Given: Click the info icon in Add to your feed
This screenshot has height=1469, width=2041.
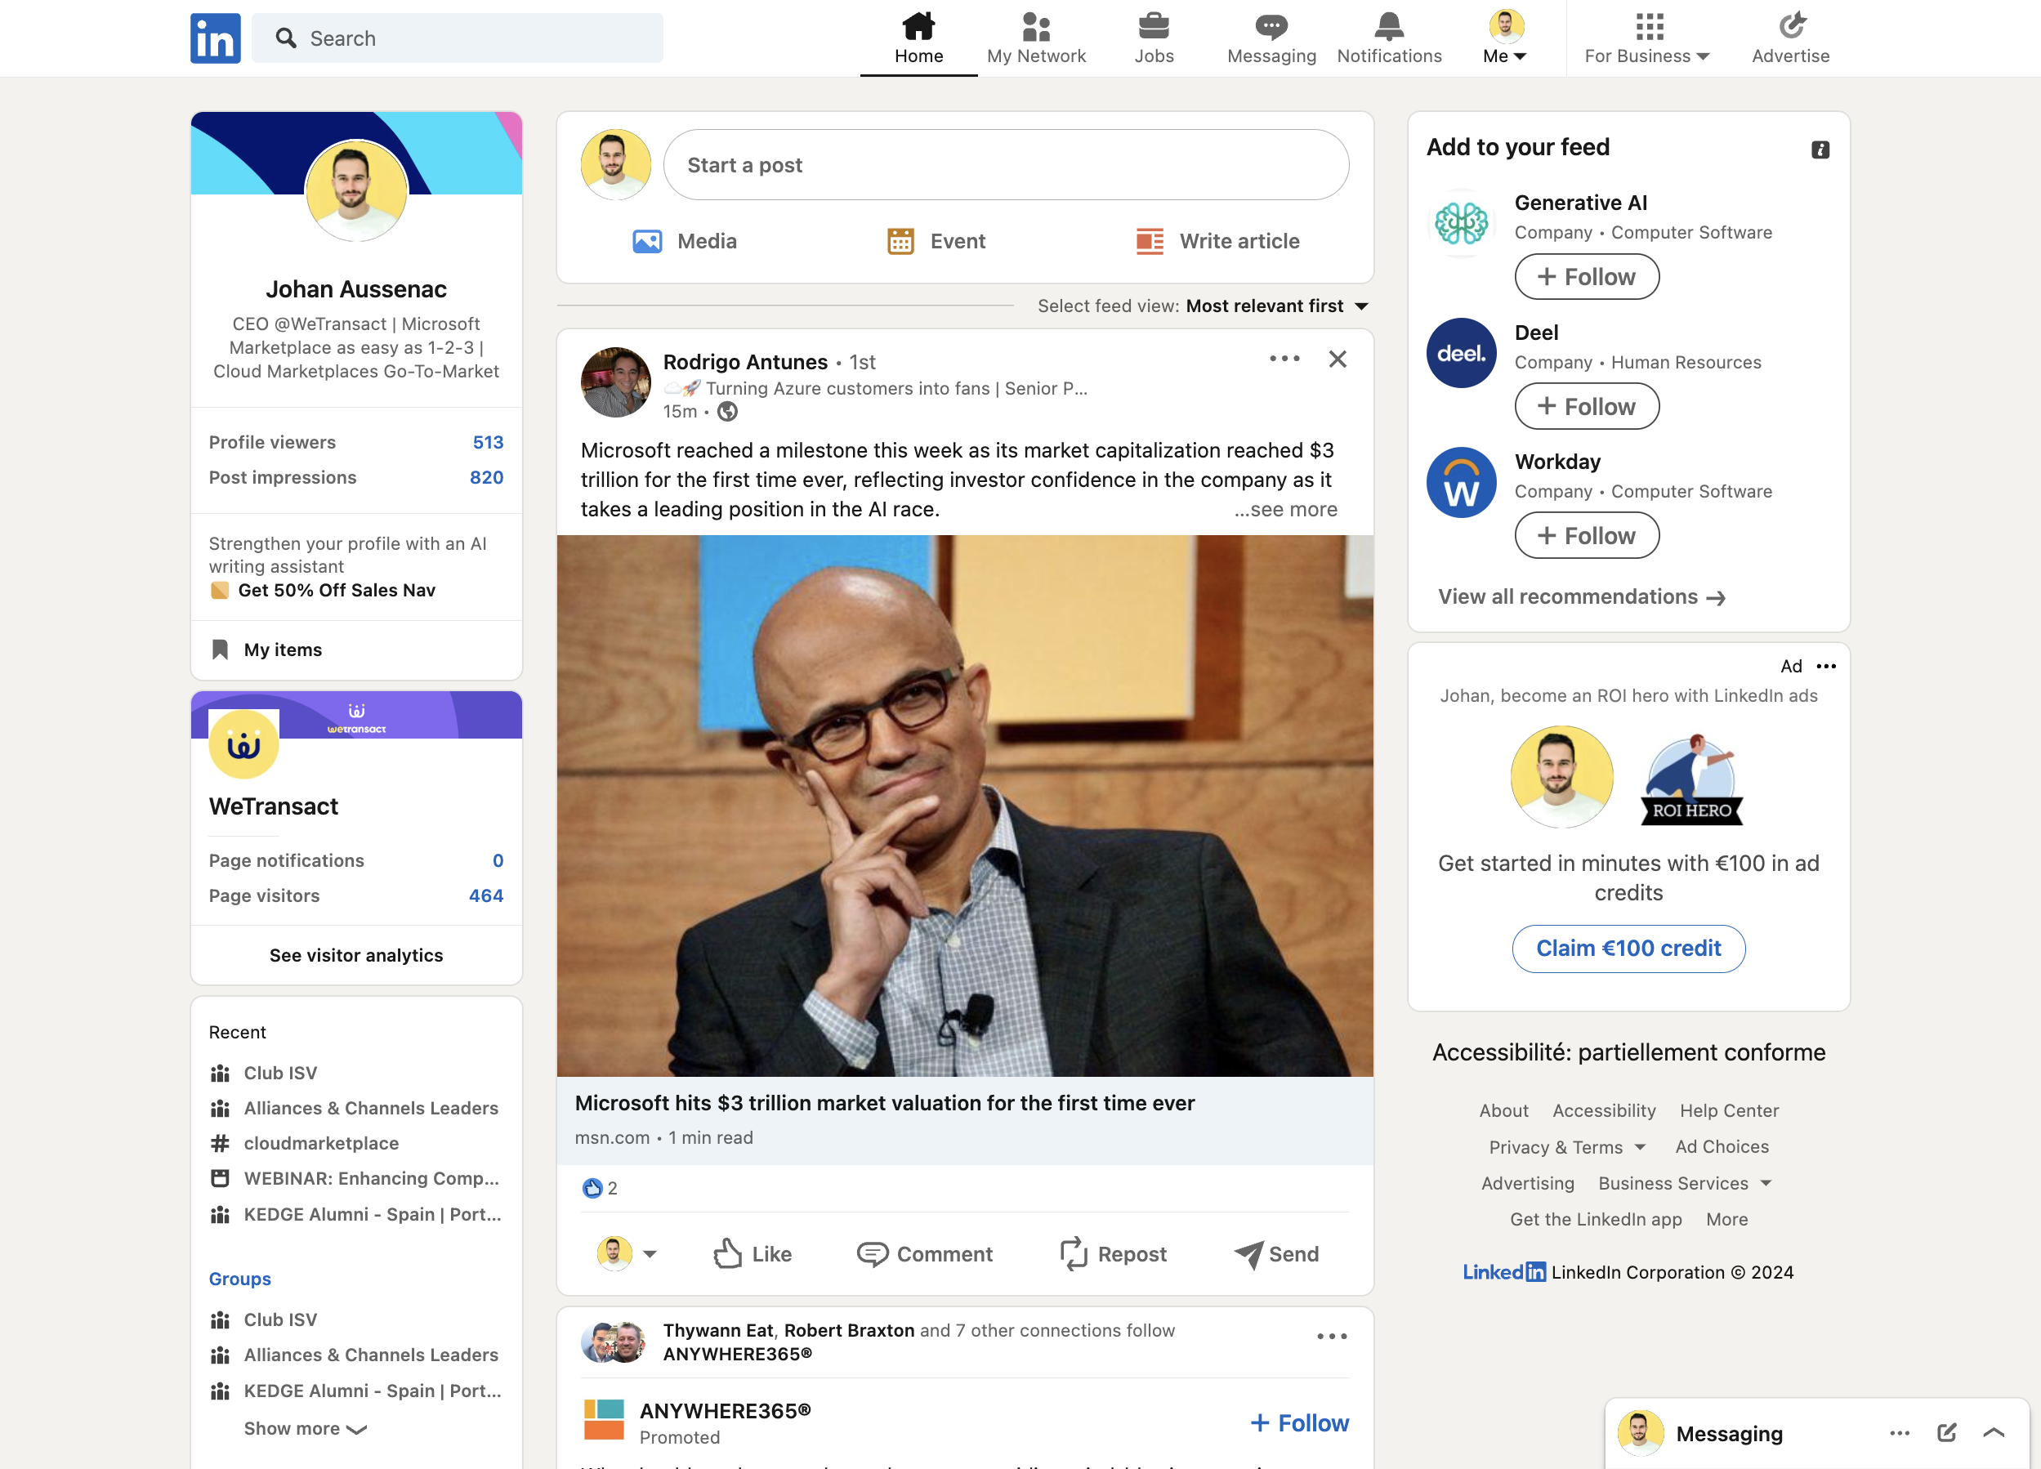Looking at the screenshot, I should (1820, 150).
